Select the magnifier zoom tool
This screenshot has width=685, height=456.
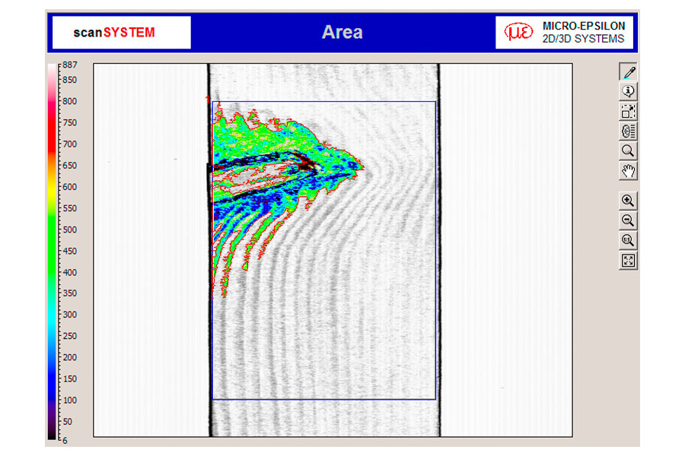pos(628,150)
